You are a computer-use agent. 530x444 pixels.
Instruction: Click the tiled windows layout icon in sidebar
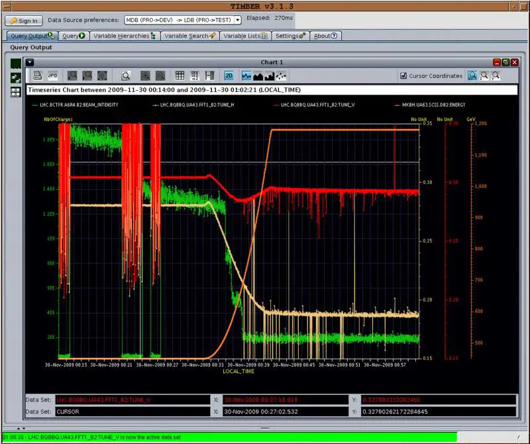(x=15, y=92)
